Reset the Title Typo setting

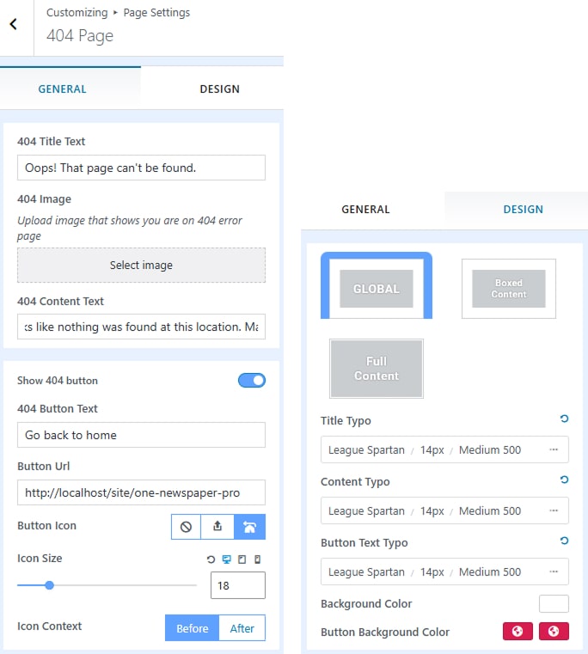pos(564,419)
